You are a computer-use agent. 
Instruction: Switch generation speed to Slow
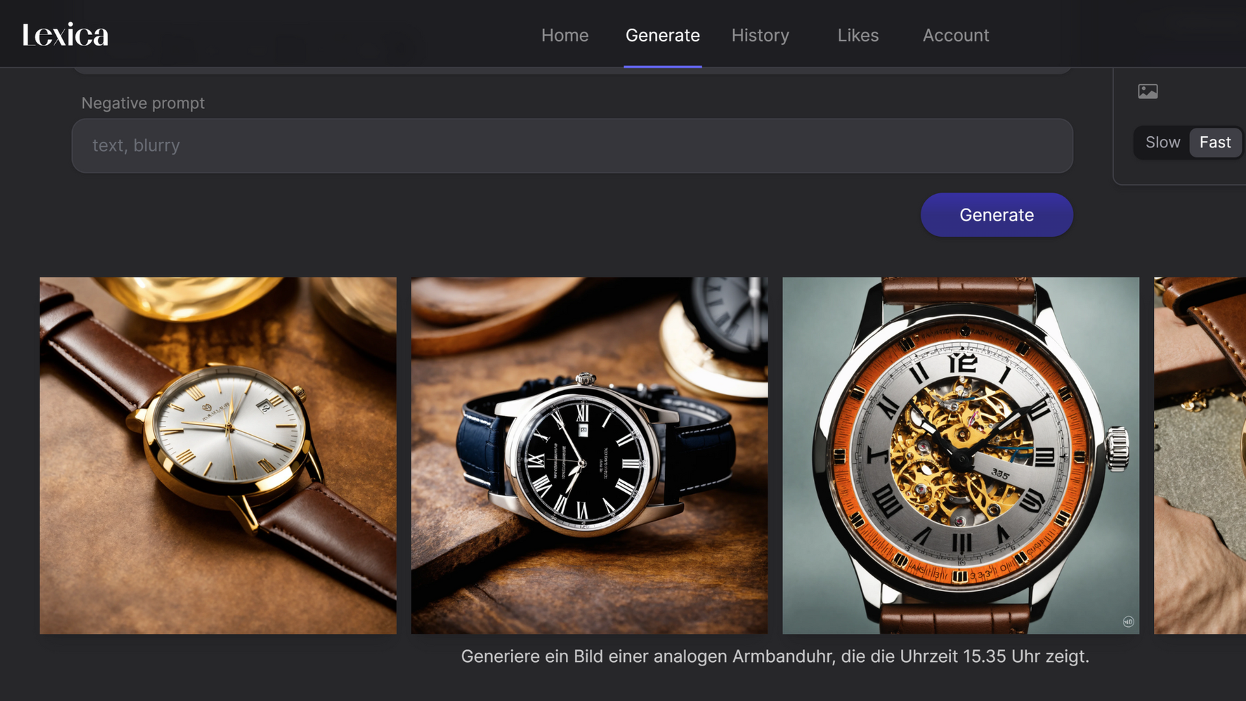[x=1162, y=142]
